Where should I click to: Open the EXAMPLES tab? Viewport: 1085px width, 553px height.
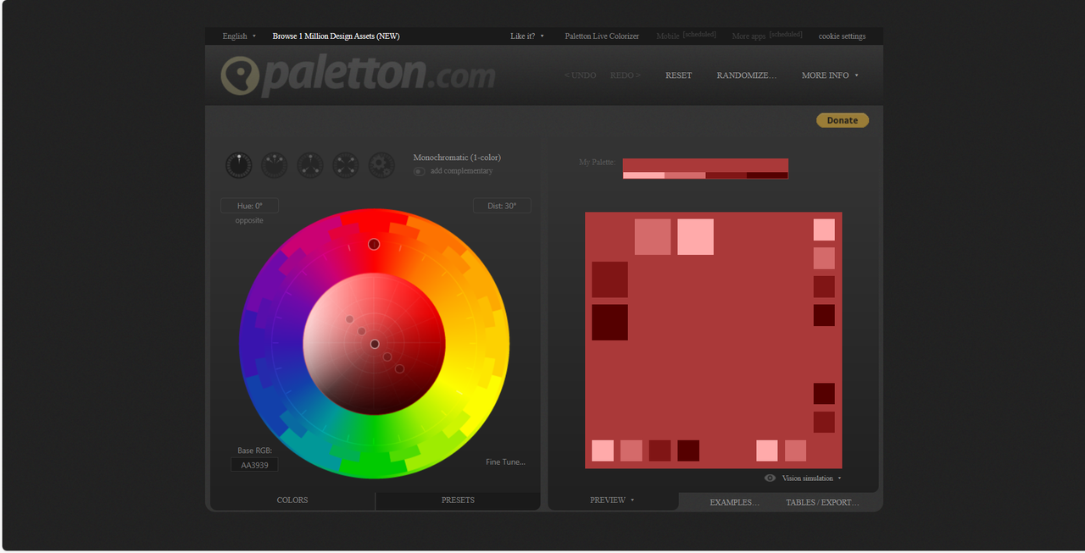(x=734, y=502)
